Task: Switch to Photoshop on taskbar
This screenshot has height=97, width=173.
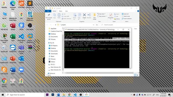Action: pyautogui.click(x=53, y=95)
